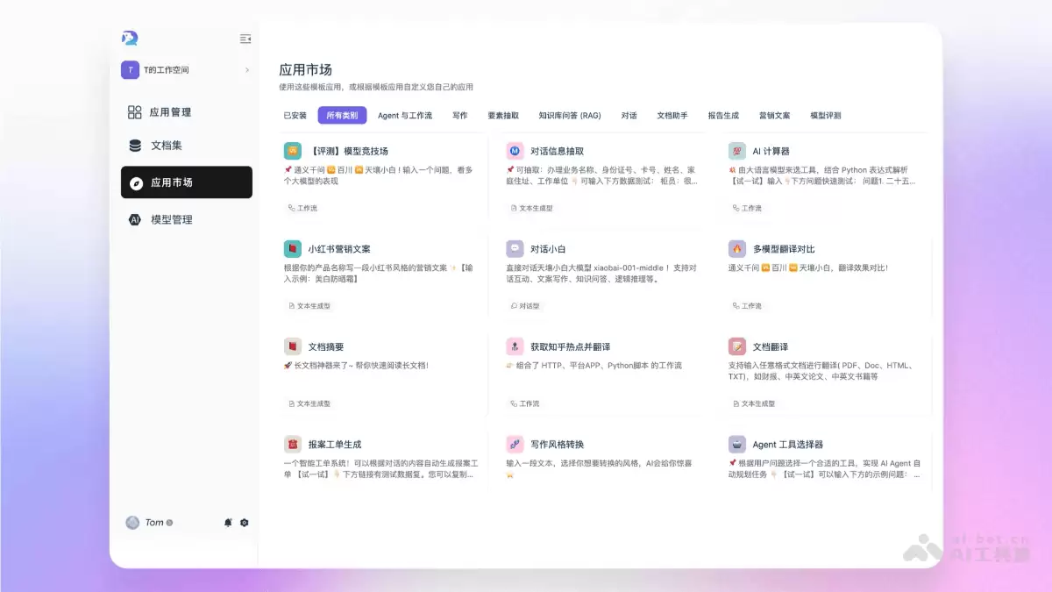Open the Agent 工具选择器 card title

tap(788, 444)
